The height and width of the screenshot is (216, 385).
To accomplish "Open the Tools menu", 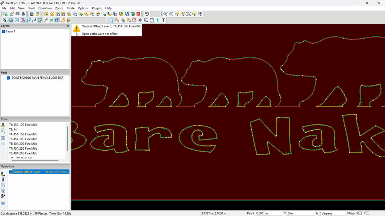I will (x=32, y=8).
